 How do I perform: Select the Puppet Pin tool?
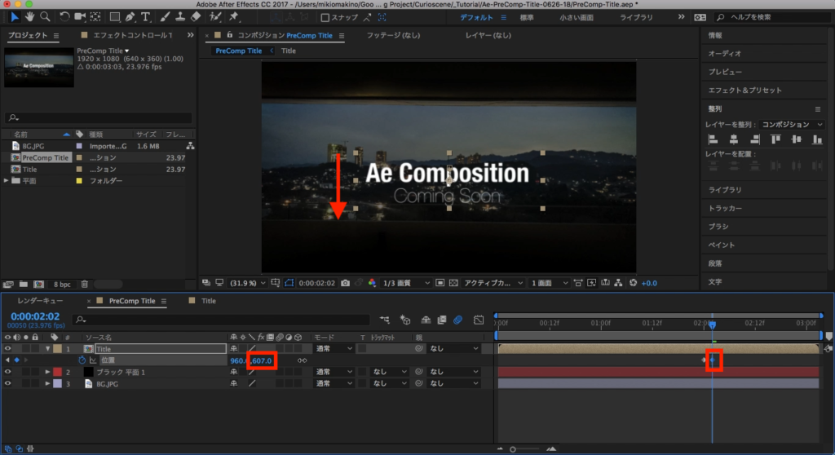(x=234, y=16)
